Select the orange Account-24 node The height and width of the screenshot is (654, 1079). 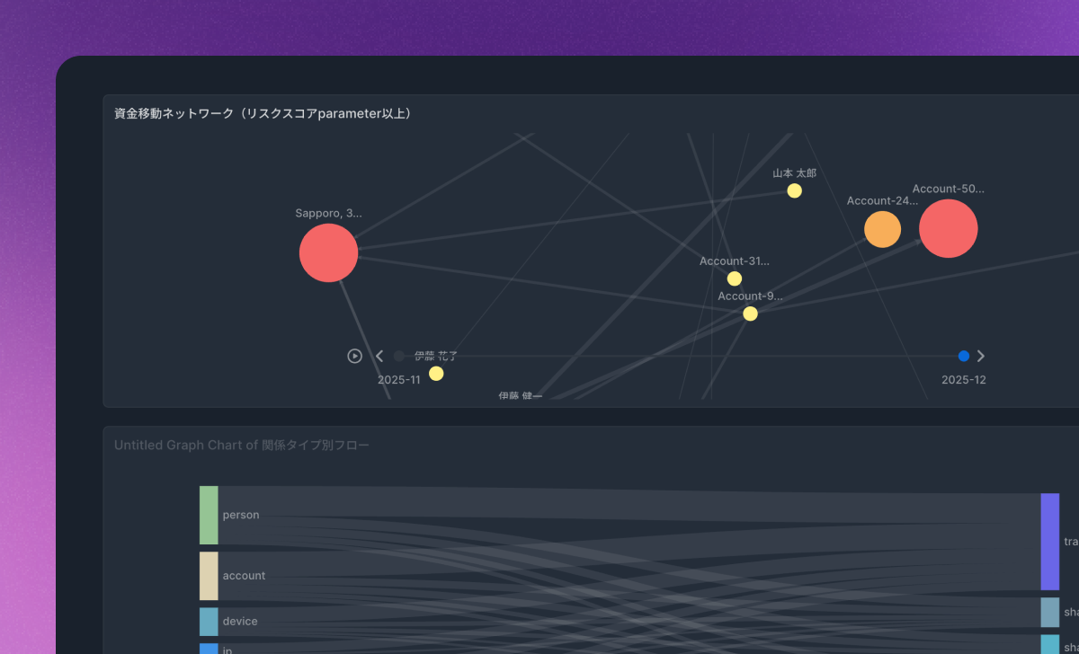(x=882, y=229)
